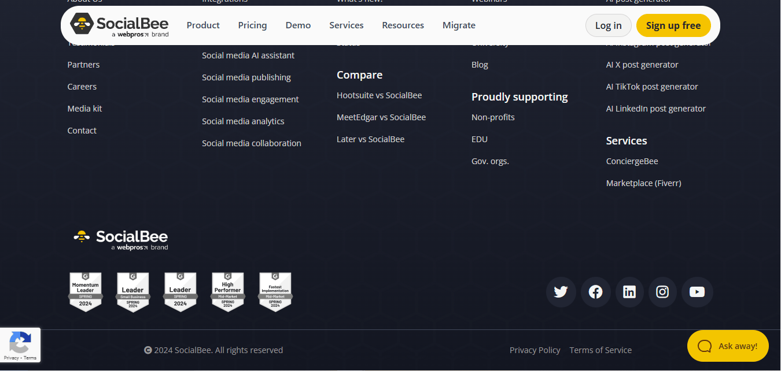Click the Sign up free button
The height and width of the screenshot is (371, 781).
[x=673, y=25]
